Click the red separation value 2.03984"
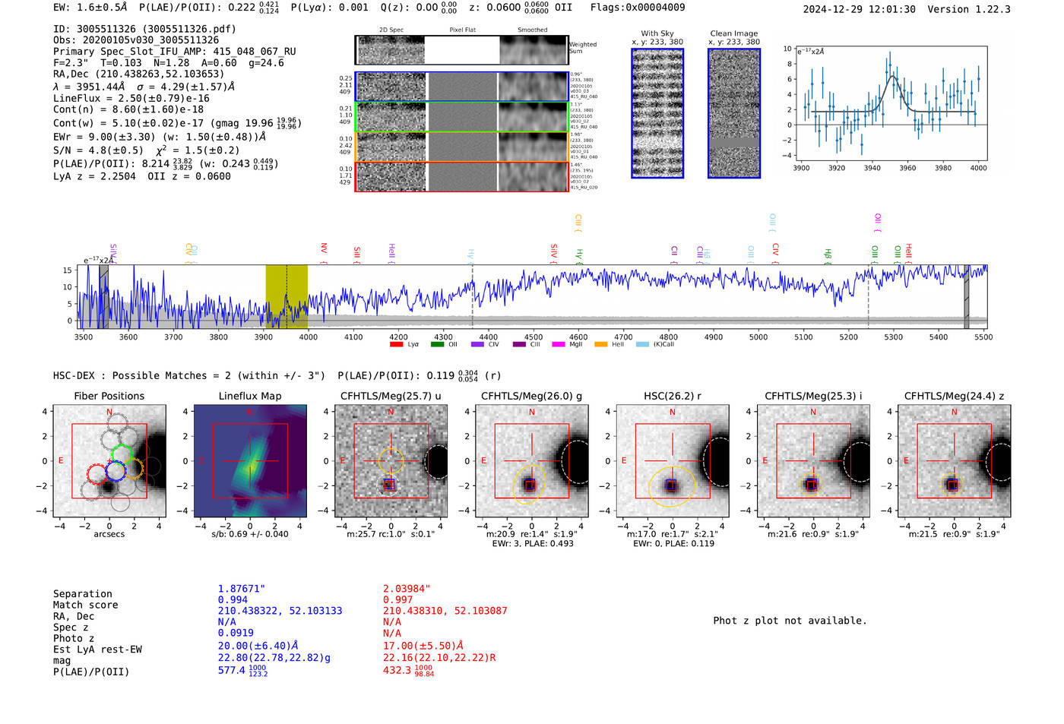Image resolution: width=1064 pixels, height=724 pixels. (407, 589)
